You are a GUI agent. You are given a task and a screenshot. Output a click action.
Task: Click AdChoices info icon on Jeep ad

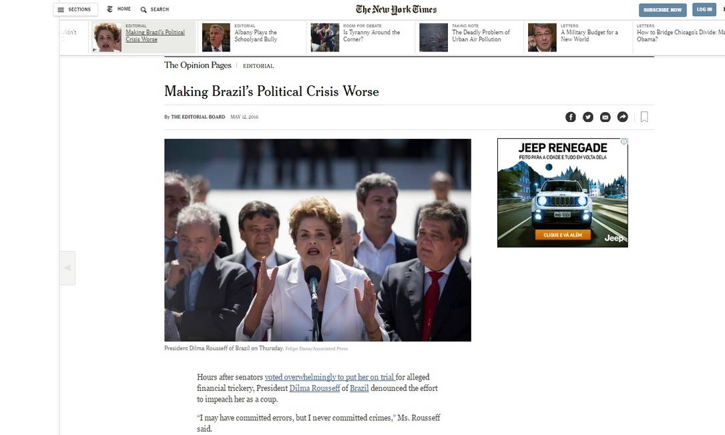624,141
